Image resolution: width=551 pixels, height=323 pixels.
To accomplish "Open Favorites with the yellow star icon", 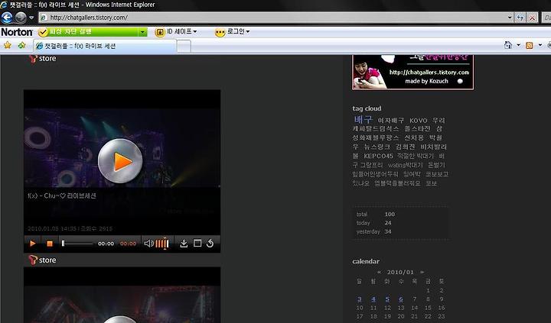I will tap(8, 45).
